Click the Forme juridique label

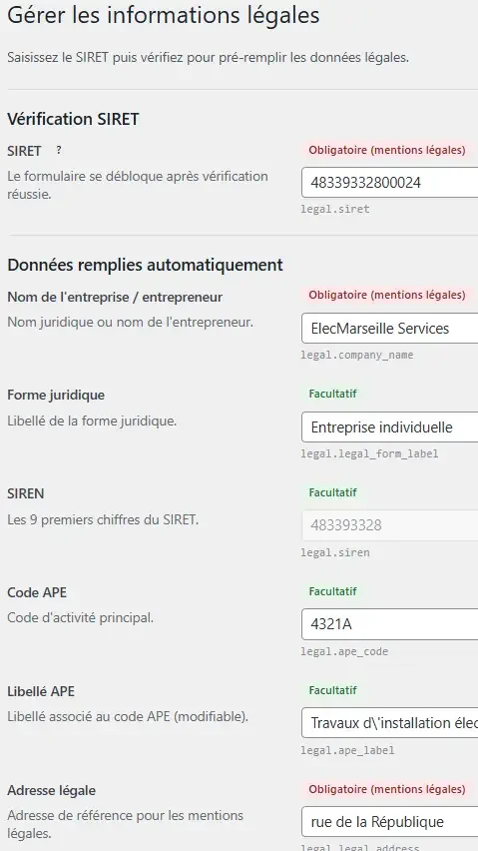[x=56, y=396]
